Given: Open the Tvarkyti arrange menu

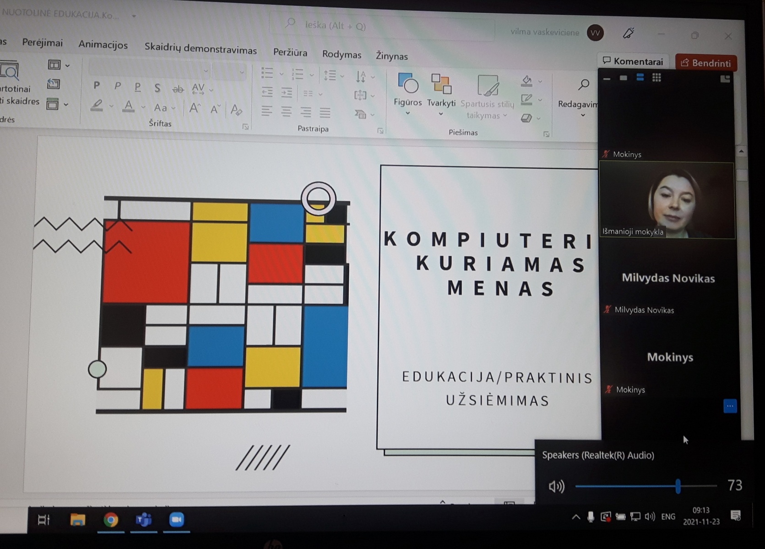Looking at the screenshot, I should click(441, 95).
